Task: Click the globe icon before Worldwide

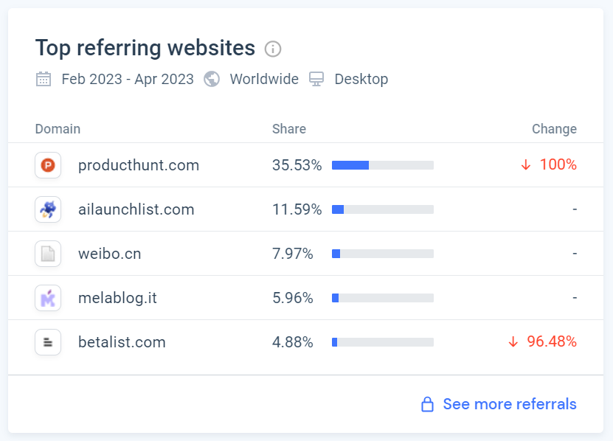Action: click(x=212, y=79)
